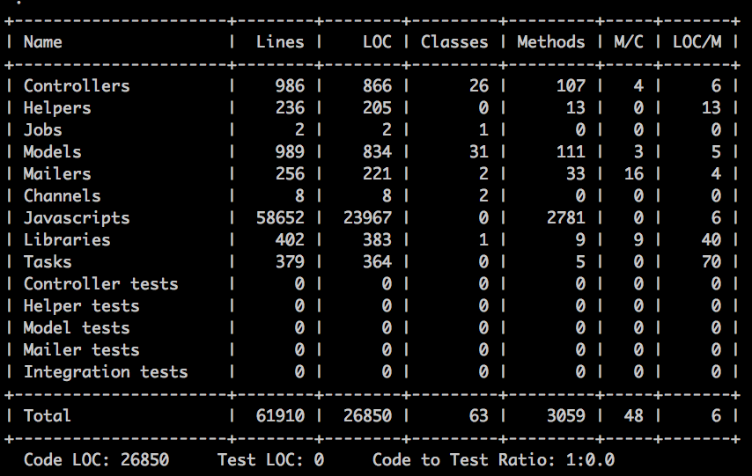The height and width of the screenshot is (476, 752).
Task: Click the Controller tests row label
Action: tap(100, 283)
